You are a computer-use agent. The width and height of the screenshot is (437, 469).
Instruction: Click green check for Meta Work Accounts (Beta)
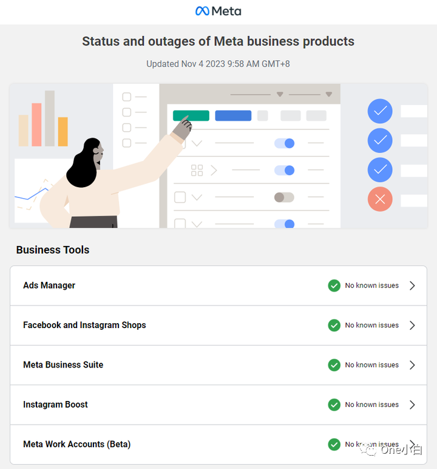pyautogui.click(x=334, y=445)
